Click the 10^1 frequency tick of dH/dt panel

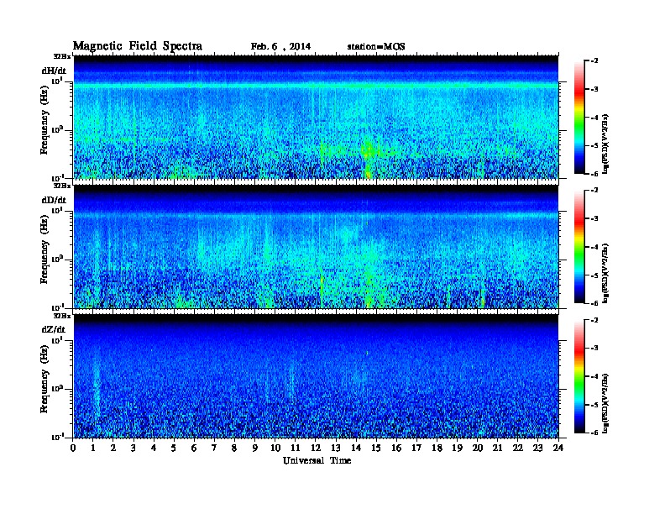coord(55,81)
